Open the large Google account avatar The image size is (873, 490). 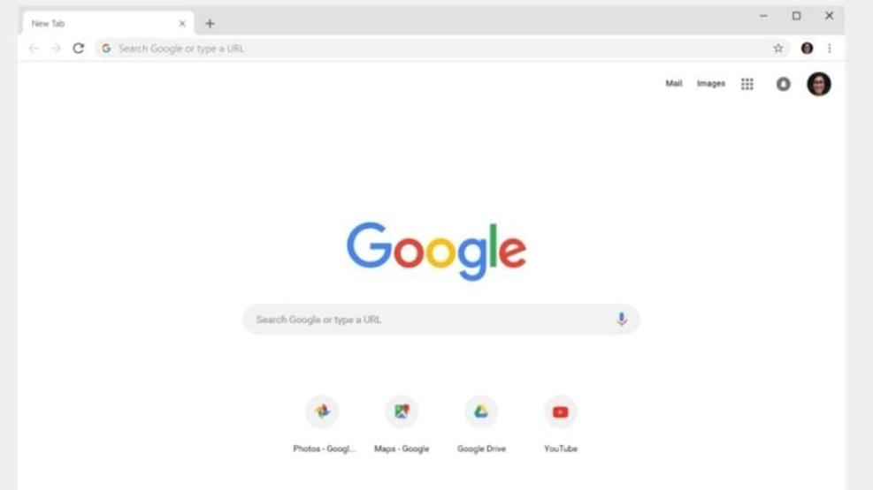pyautogui.click(x=818, y=84)
